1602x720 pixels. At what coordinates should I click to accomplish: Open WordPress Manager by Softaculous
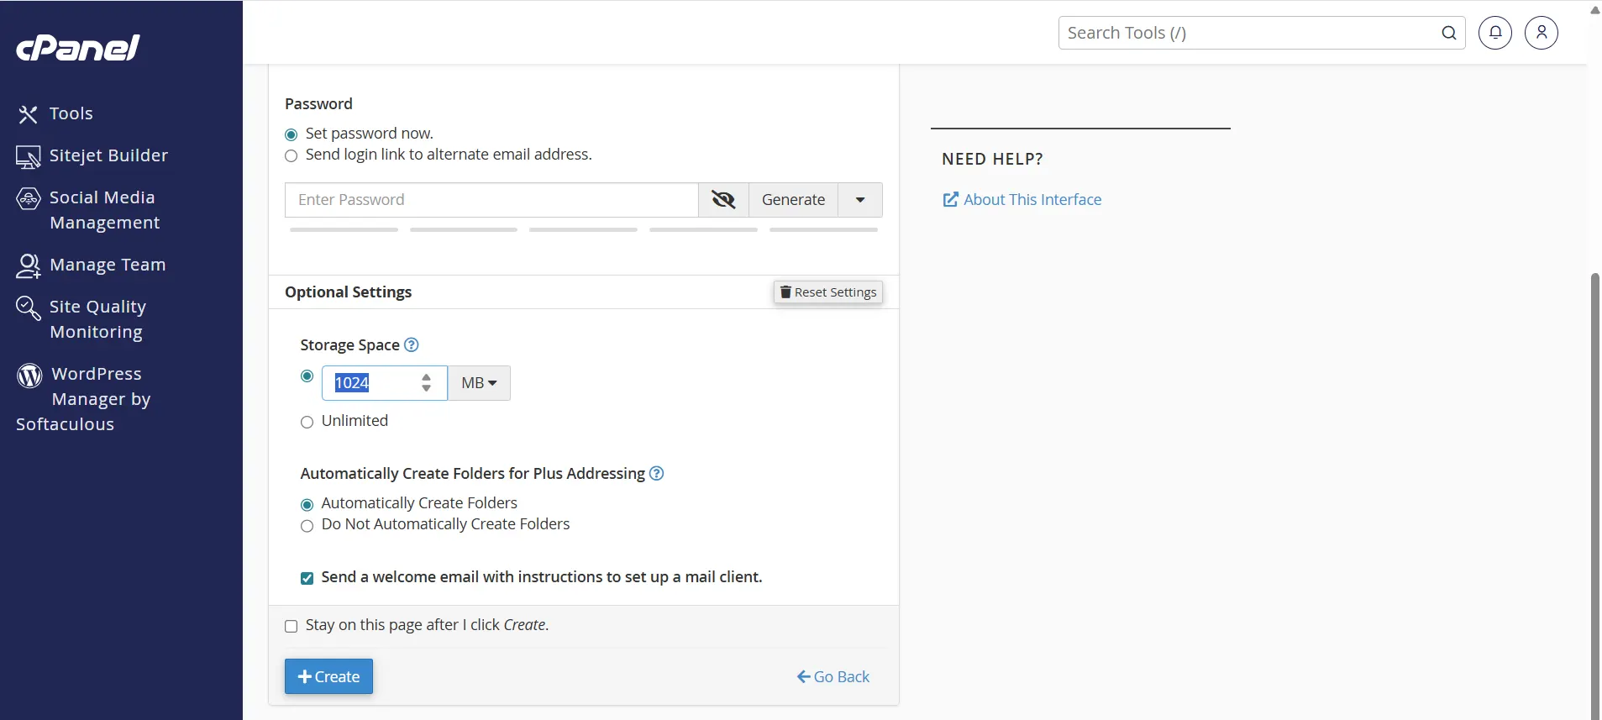point(84,399)
